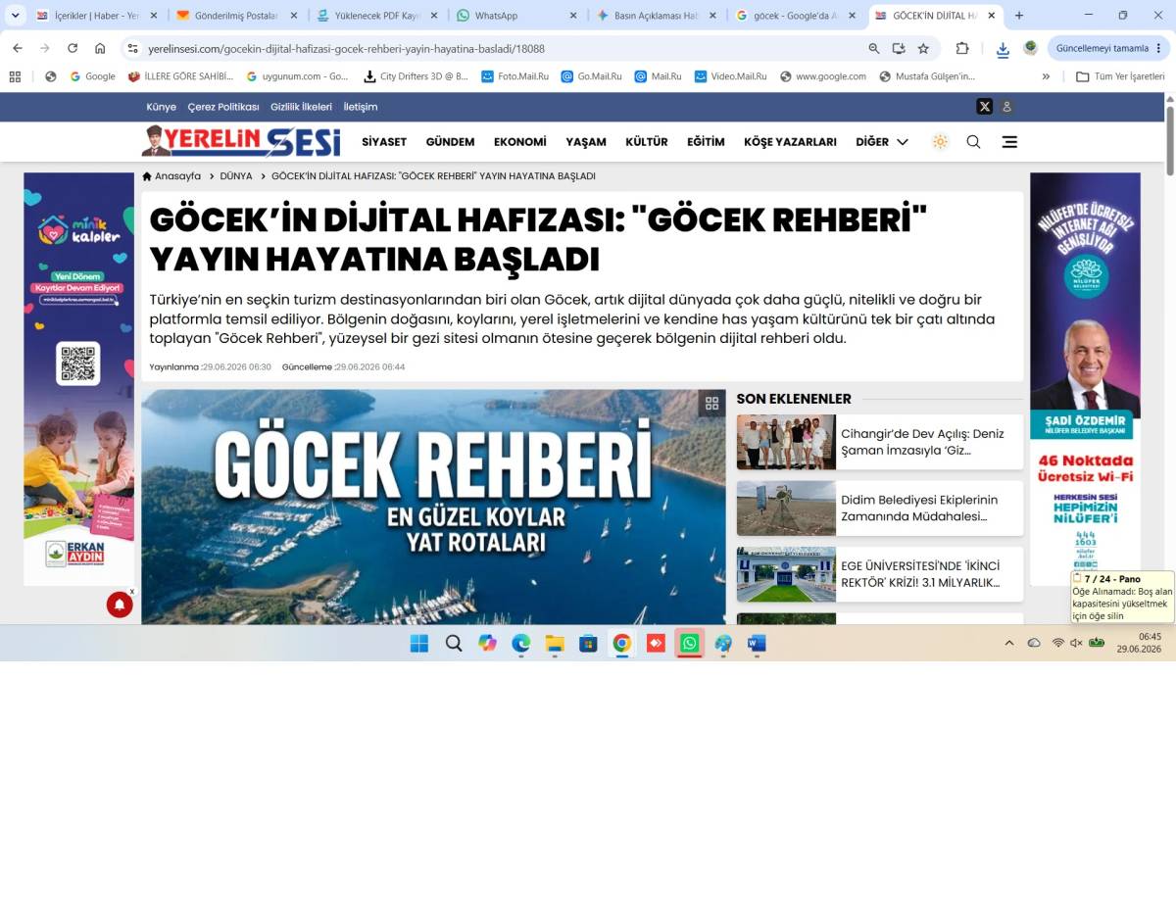This screenshot has width=1176, height=921.
Task: Show more bookmarks with the chevron
Action: click(x=1046, y=76)
